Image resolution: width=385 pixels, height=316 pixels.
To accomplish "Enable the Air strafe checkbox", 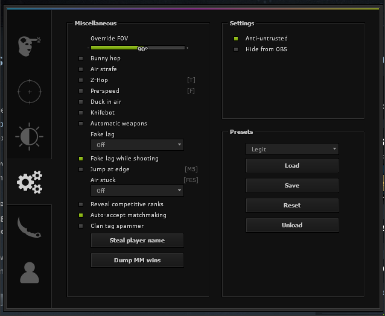I will coord(81,69).
